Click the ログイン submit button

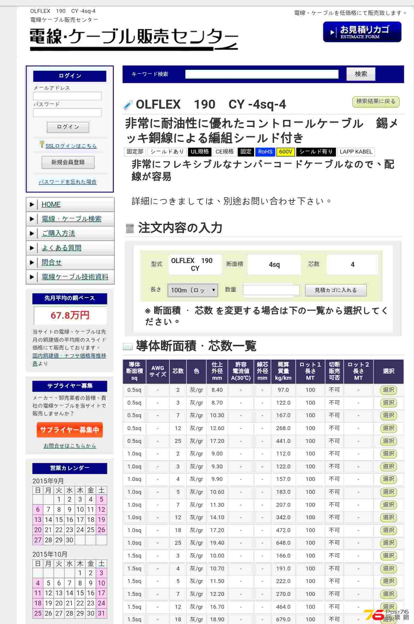coord(68,127)
